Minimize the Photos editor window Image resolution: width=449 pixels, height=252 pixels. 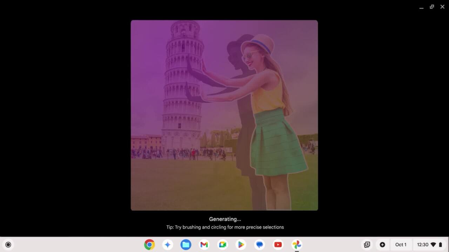tap(421, 7)
